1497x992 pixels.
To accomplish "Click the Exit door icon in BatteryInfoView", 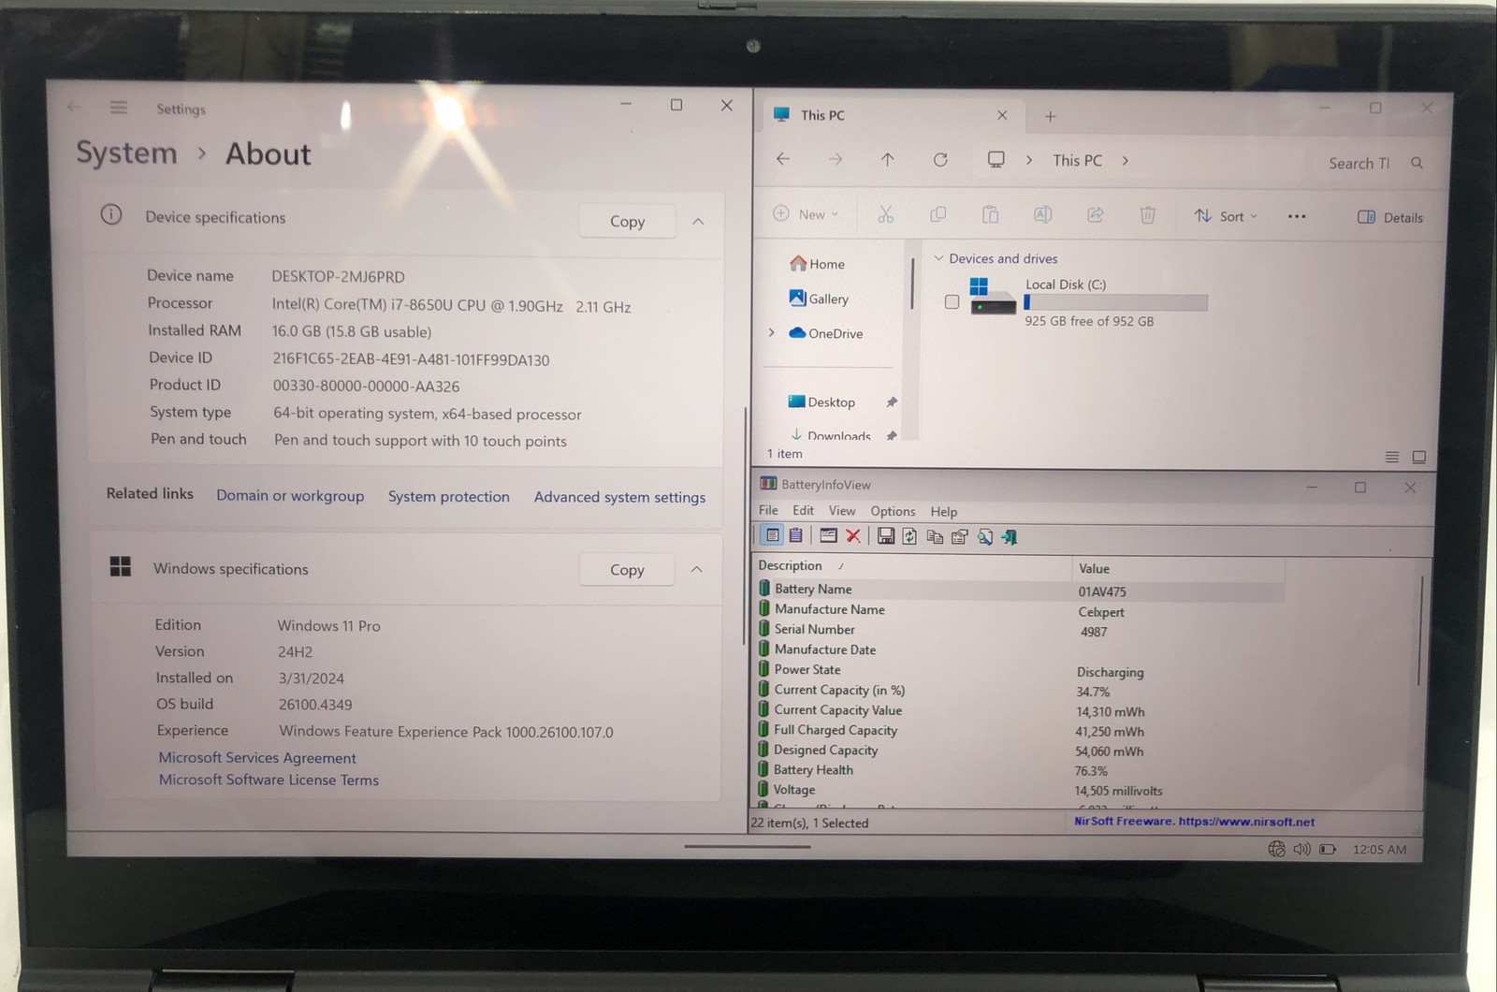I will tap(1010, 536).
